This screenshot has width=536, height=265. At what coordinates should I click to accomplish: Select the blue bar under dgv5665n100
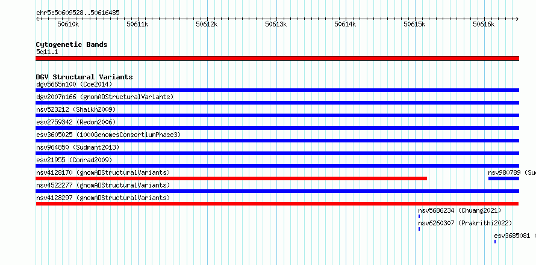(x=277, y=90)
